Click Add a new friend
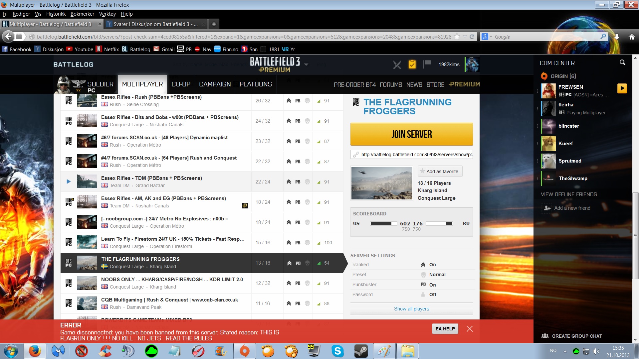 click(572, 208)
